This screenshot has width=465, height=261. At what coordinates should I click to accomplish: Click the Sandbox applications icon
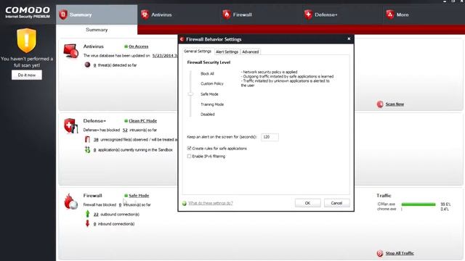(87, 150)
